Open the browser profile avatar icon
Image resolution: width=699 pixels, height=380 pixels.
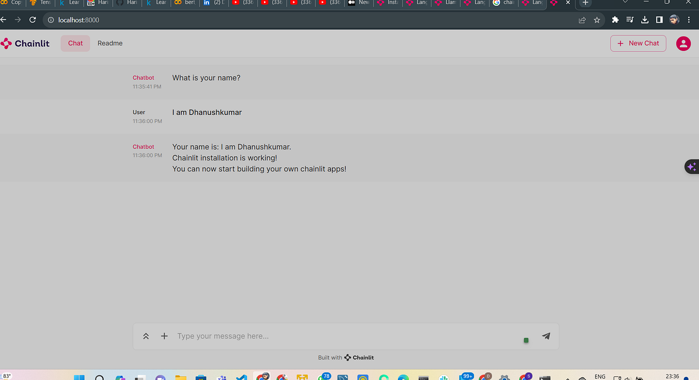(674, 20)
